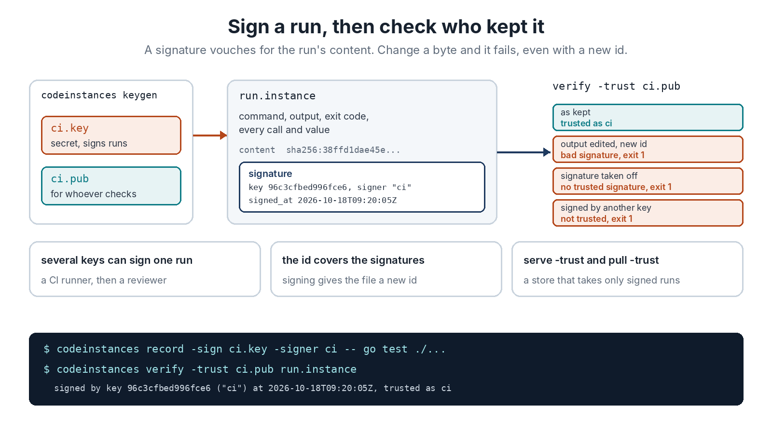Click the 'codeinstances record -sign' command line
This screenshot has width=772, height=434.
click(245, 349)
